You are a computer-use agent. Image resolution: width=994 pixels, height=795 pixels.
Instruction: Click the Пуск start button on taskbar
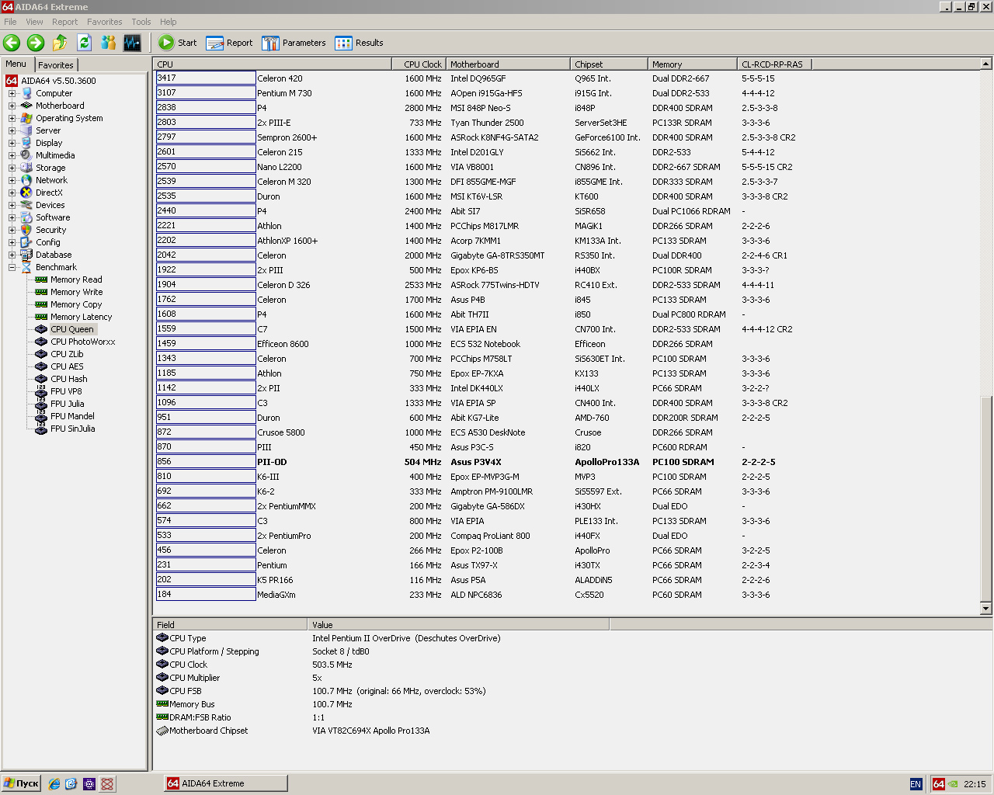[21, 783]
